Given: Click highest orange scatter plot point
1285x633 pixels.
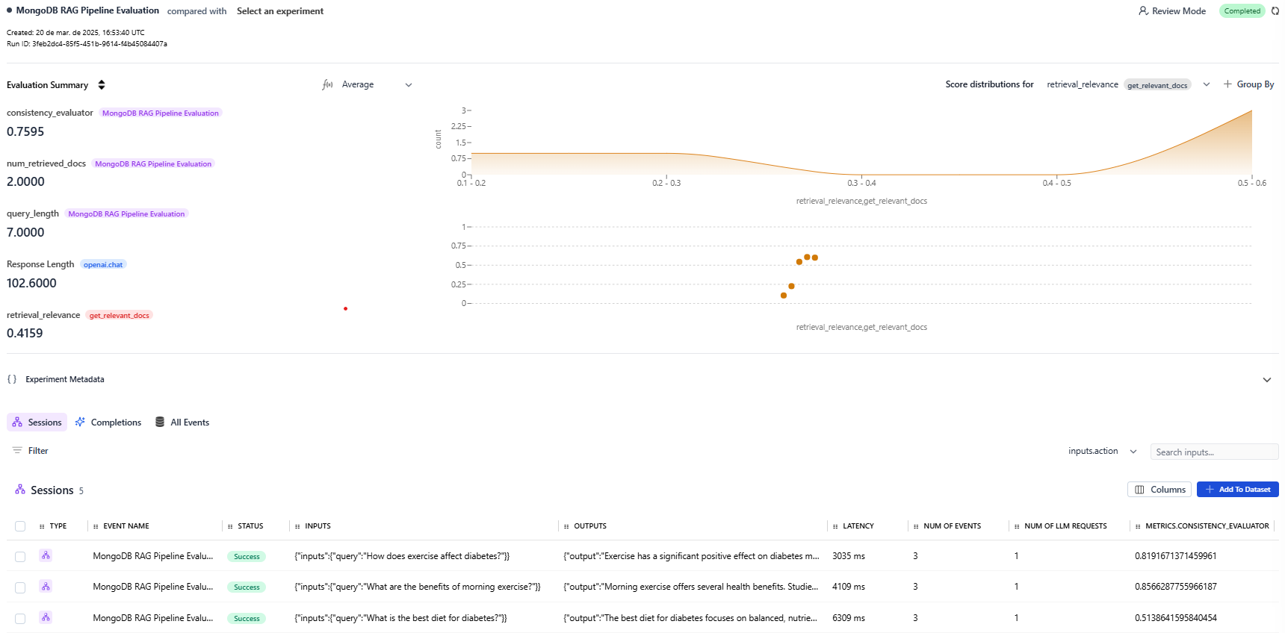Looking at the screenshot, I should coord(807,257).
